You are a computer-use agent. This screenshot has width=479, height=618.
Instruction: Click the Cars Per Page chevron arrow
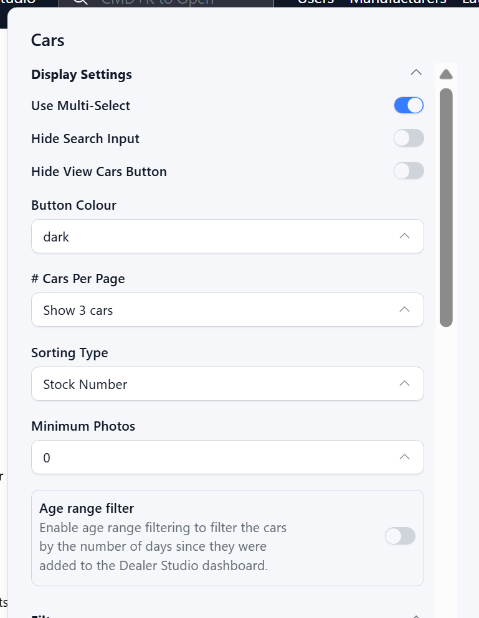404,310
